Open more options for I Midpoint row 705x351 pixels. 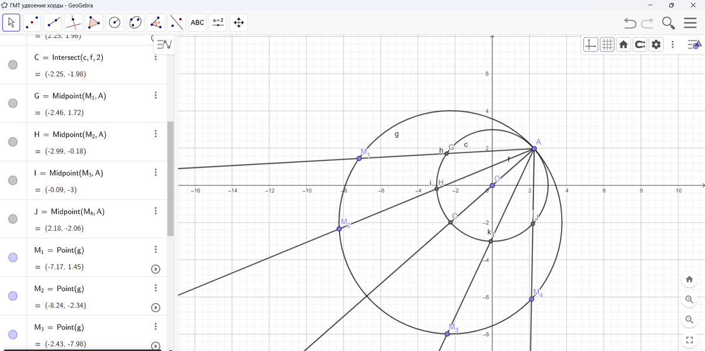156,173
